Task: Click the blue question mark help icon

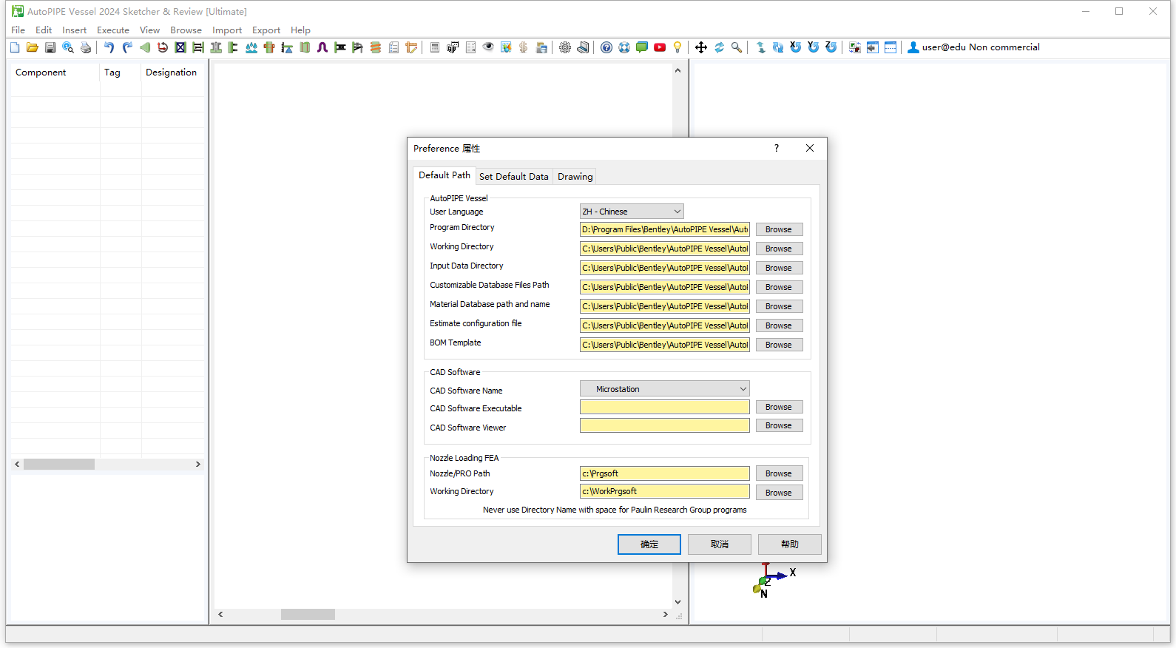Action: pyautogui.click(x=606, y=47)
